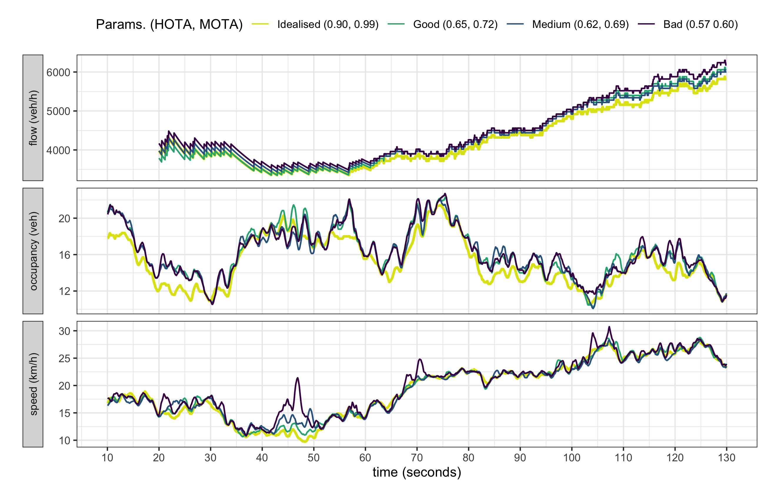Click the 'flow (veh/h)' facet strip
The image size is (764, 486).
tap(33, 118)
